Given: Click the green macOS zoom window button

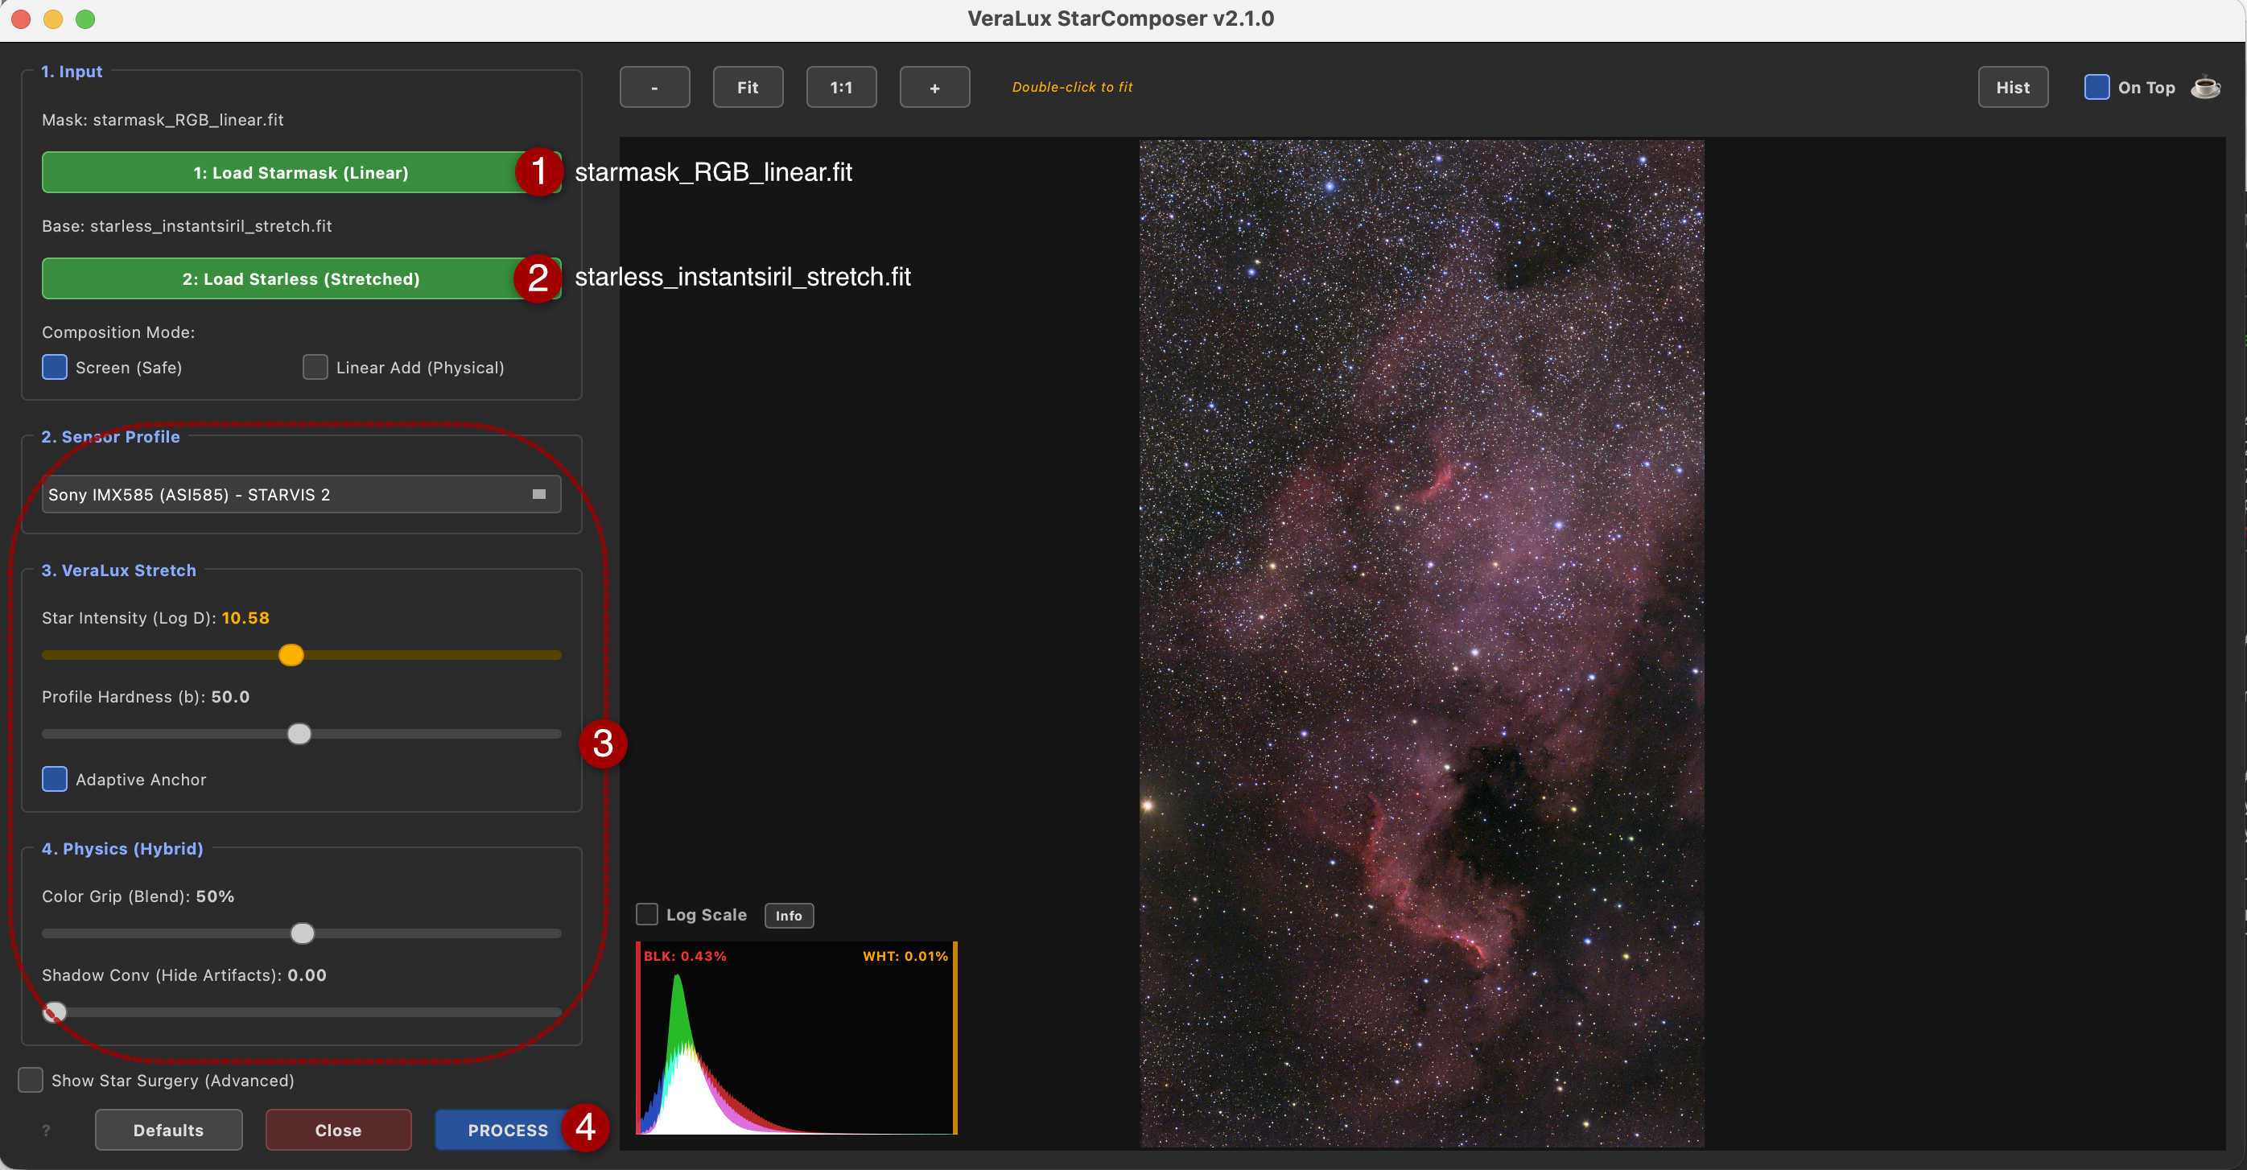Looking at the screenshot, I should (x=85, y=19).
